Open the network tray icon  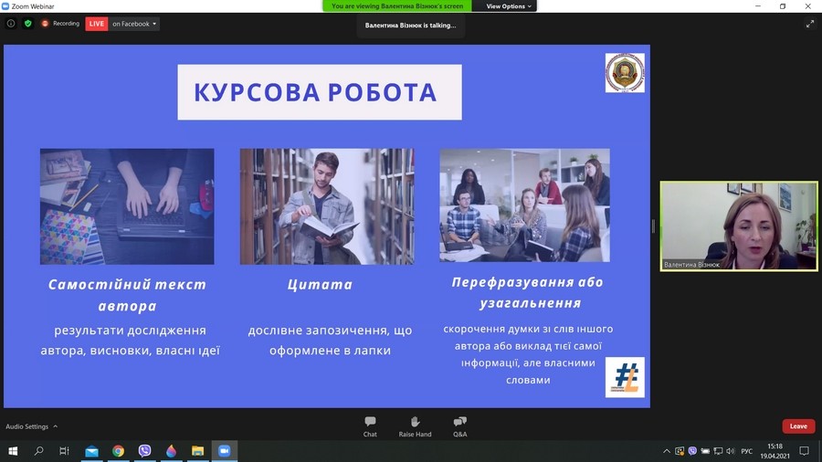(x=718, y=451)
